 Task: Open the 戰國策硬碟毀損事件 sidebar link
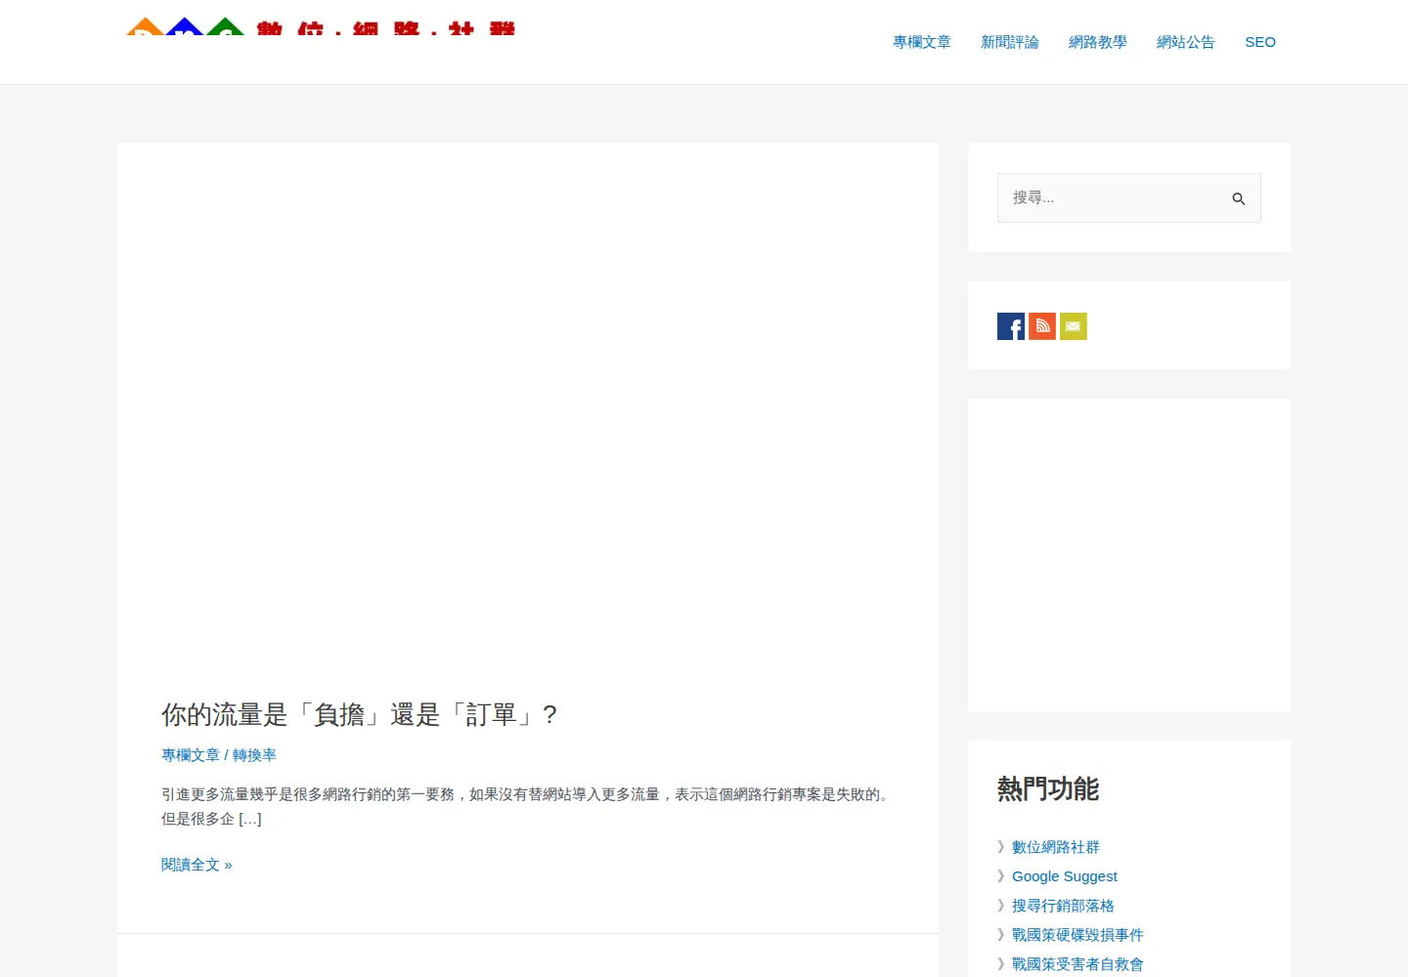point(1078,935)
